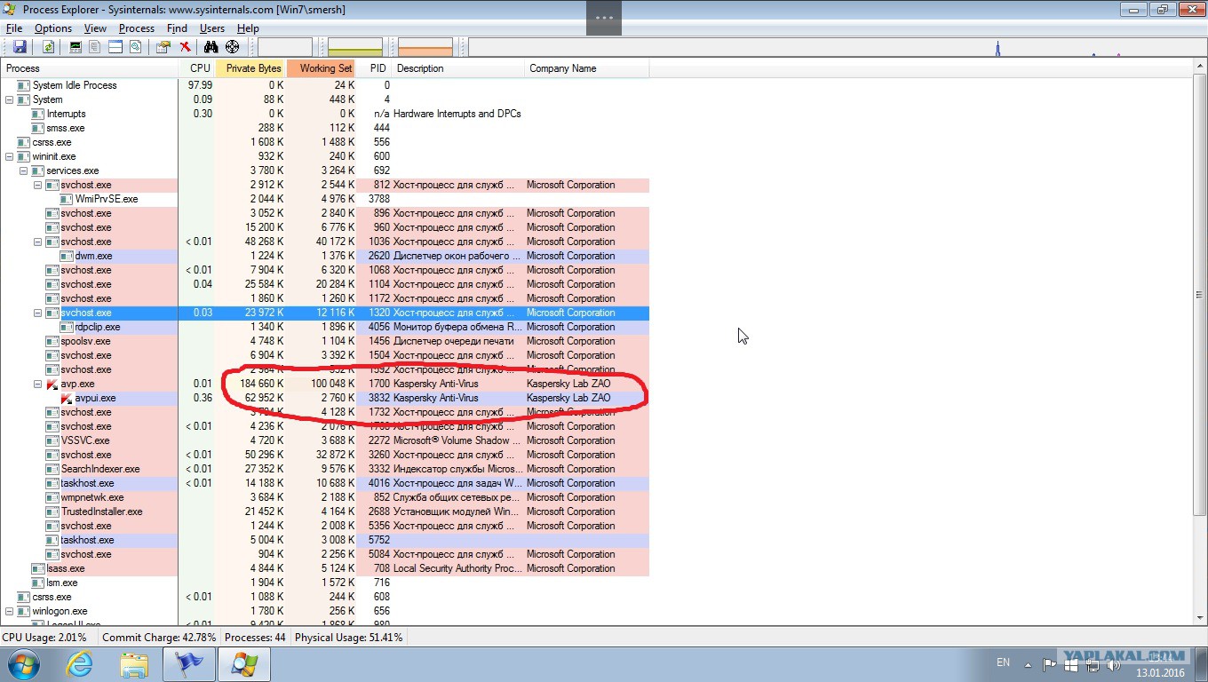The height and width of the screenshot is (682, 1208).
Task: Open System Information from the toolbar
Action: (x=75, y=46)
